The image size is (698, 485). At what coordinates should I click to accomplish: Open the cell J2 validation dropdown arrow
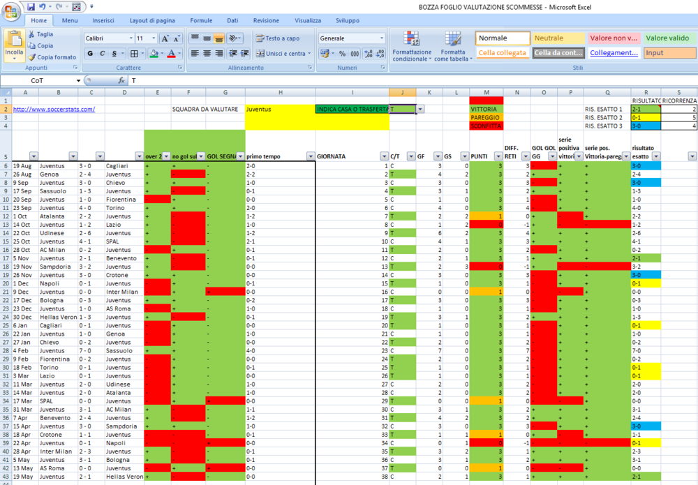(x=419, y=109)
